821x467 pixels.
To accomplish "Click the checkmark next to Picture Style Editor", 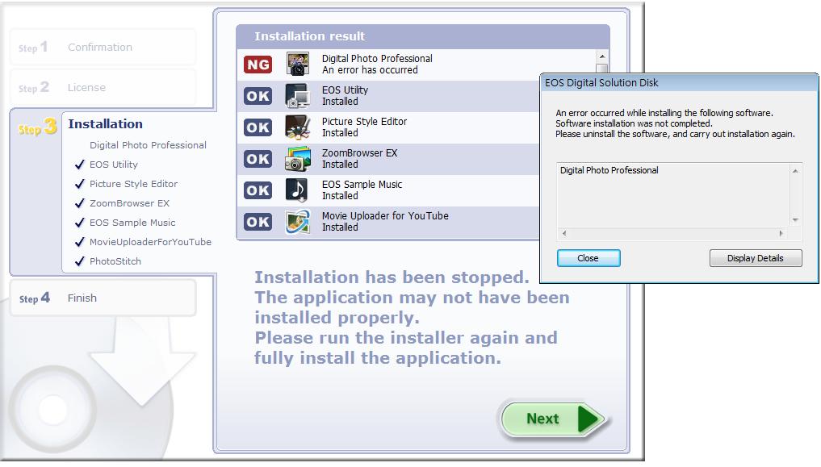I will point(80,184).
